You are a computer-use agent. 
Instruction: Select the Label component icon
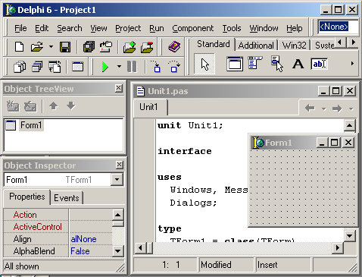[298, 64]
